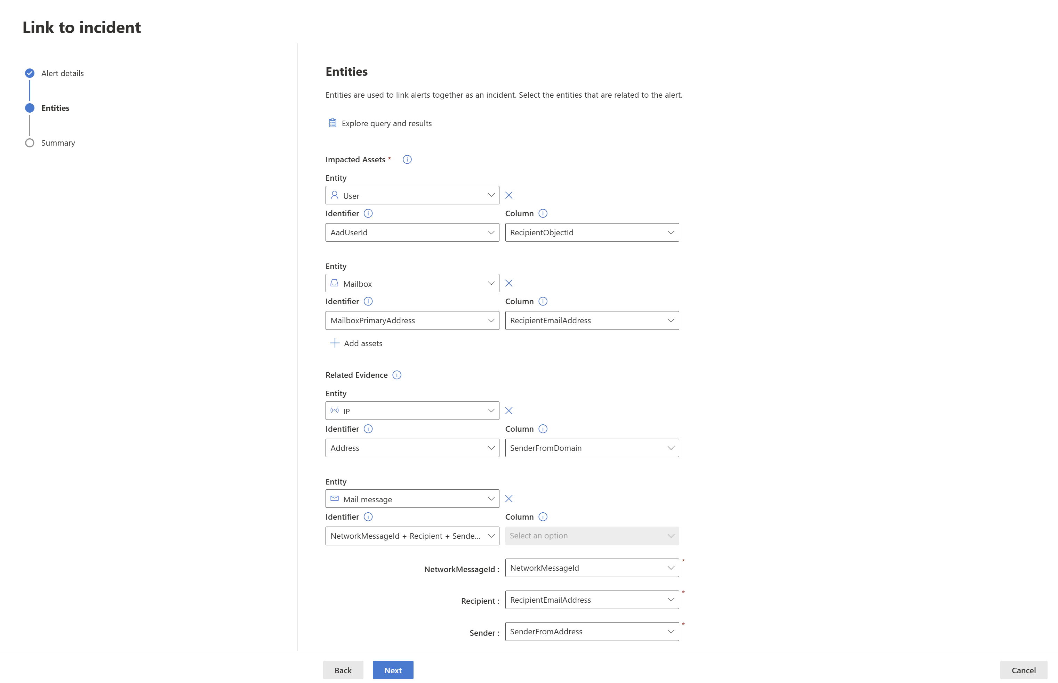Select the Summary step
The image size is (1058, 683).
point(58,143)
